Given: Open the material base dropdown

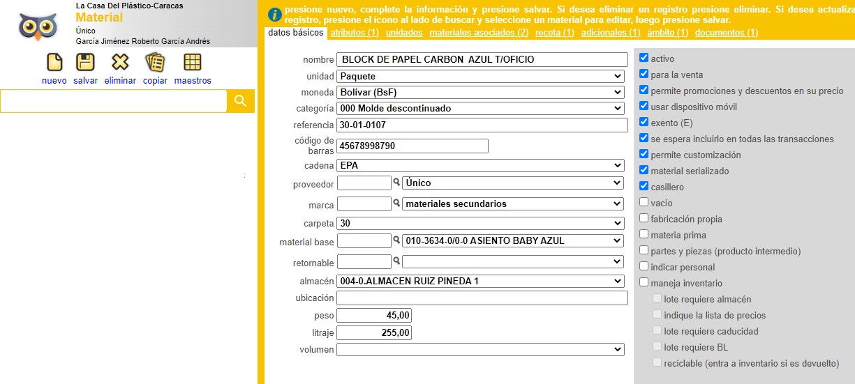Looking at the screenshot, I should tap(513, 240).
